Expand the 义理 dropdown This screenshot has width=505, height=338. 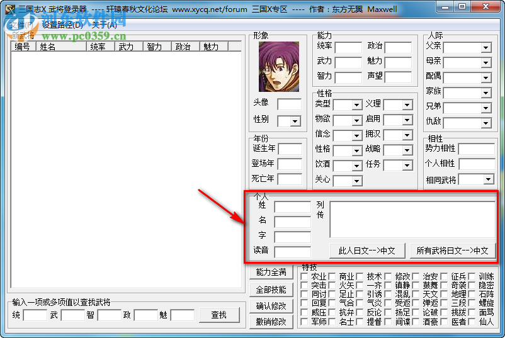(x=407, y=105)
